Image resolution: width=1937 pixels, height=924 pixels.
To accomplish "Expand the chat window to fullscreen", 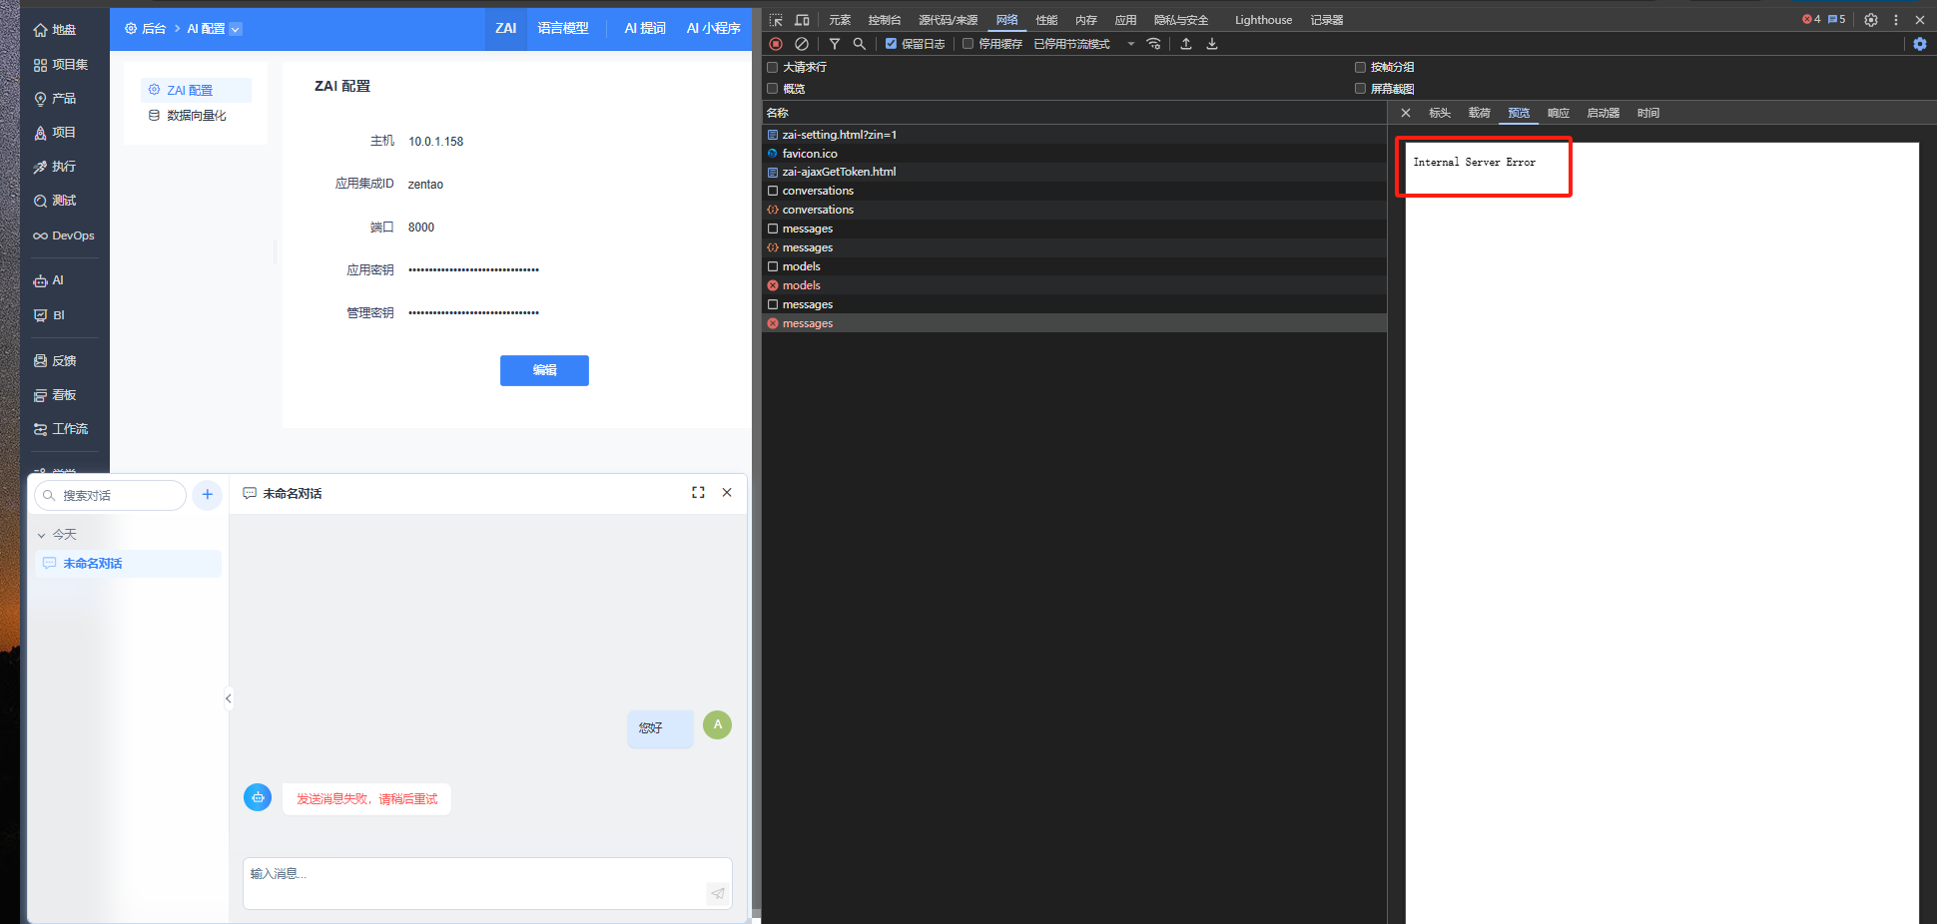I will tap(698, 493).
